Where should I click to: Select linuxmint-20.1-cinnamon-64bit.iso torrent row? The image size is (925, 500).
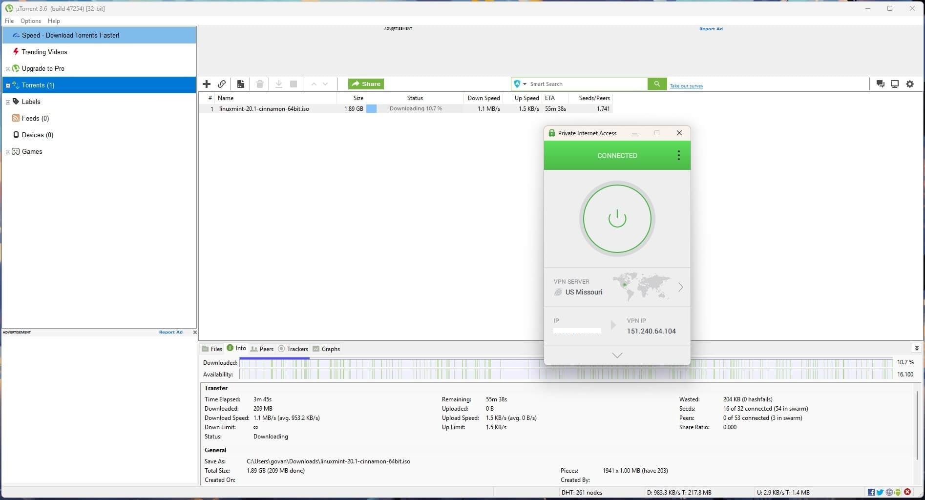coord(405,109)
